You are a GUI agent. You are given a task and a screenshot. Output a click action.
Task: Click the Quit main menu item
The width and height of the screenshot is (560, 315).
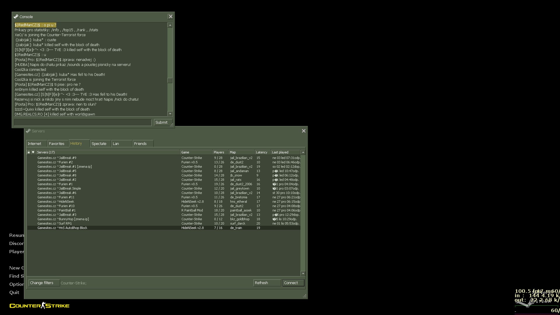pos(14,292)
